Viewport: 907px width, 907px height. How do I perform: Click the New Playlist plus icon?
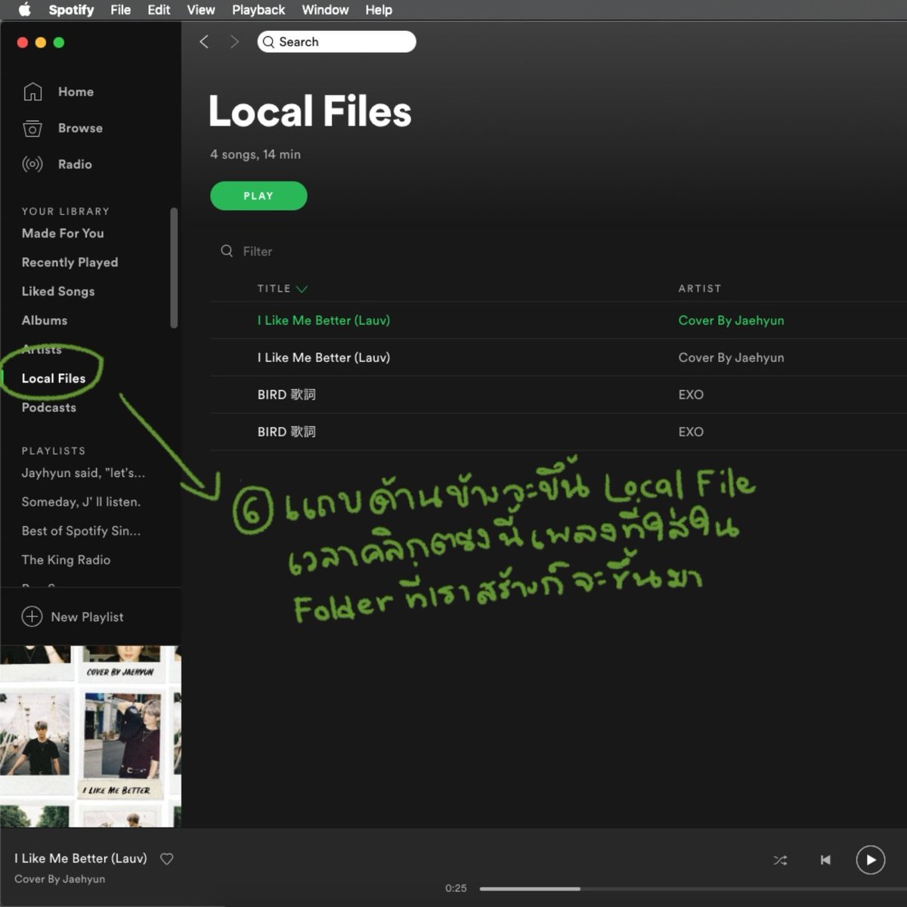coord(32,617)
